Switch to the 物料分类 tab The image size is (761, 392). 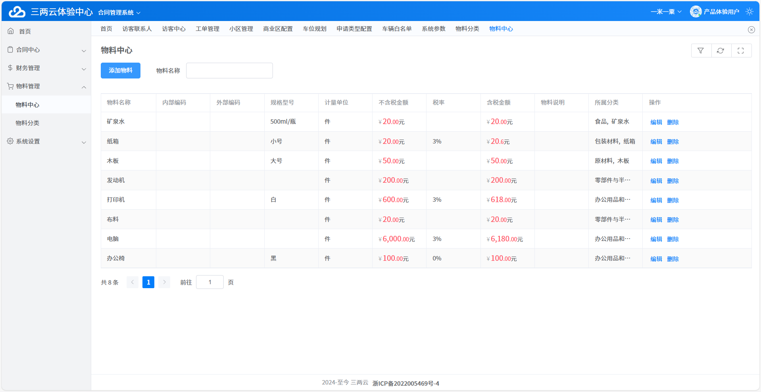[467, 29]
